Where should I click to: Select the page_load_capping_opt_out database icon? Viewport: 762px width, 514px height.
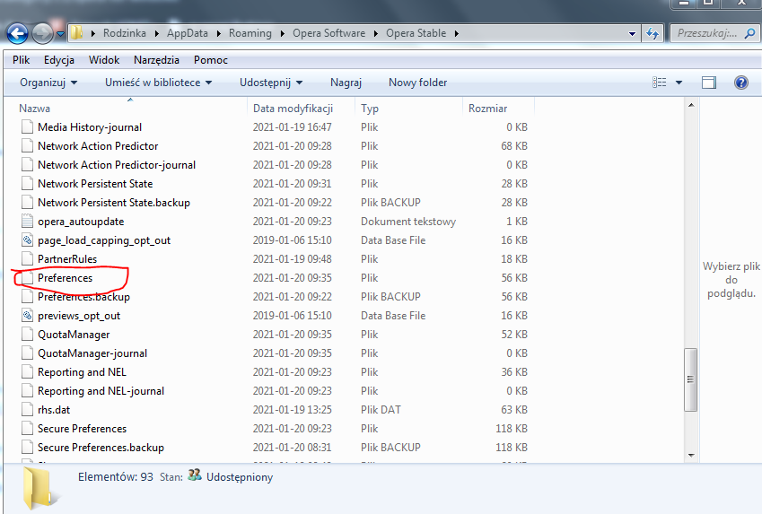tap(27, 240)
